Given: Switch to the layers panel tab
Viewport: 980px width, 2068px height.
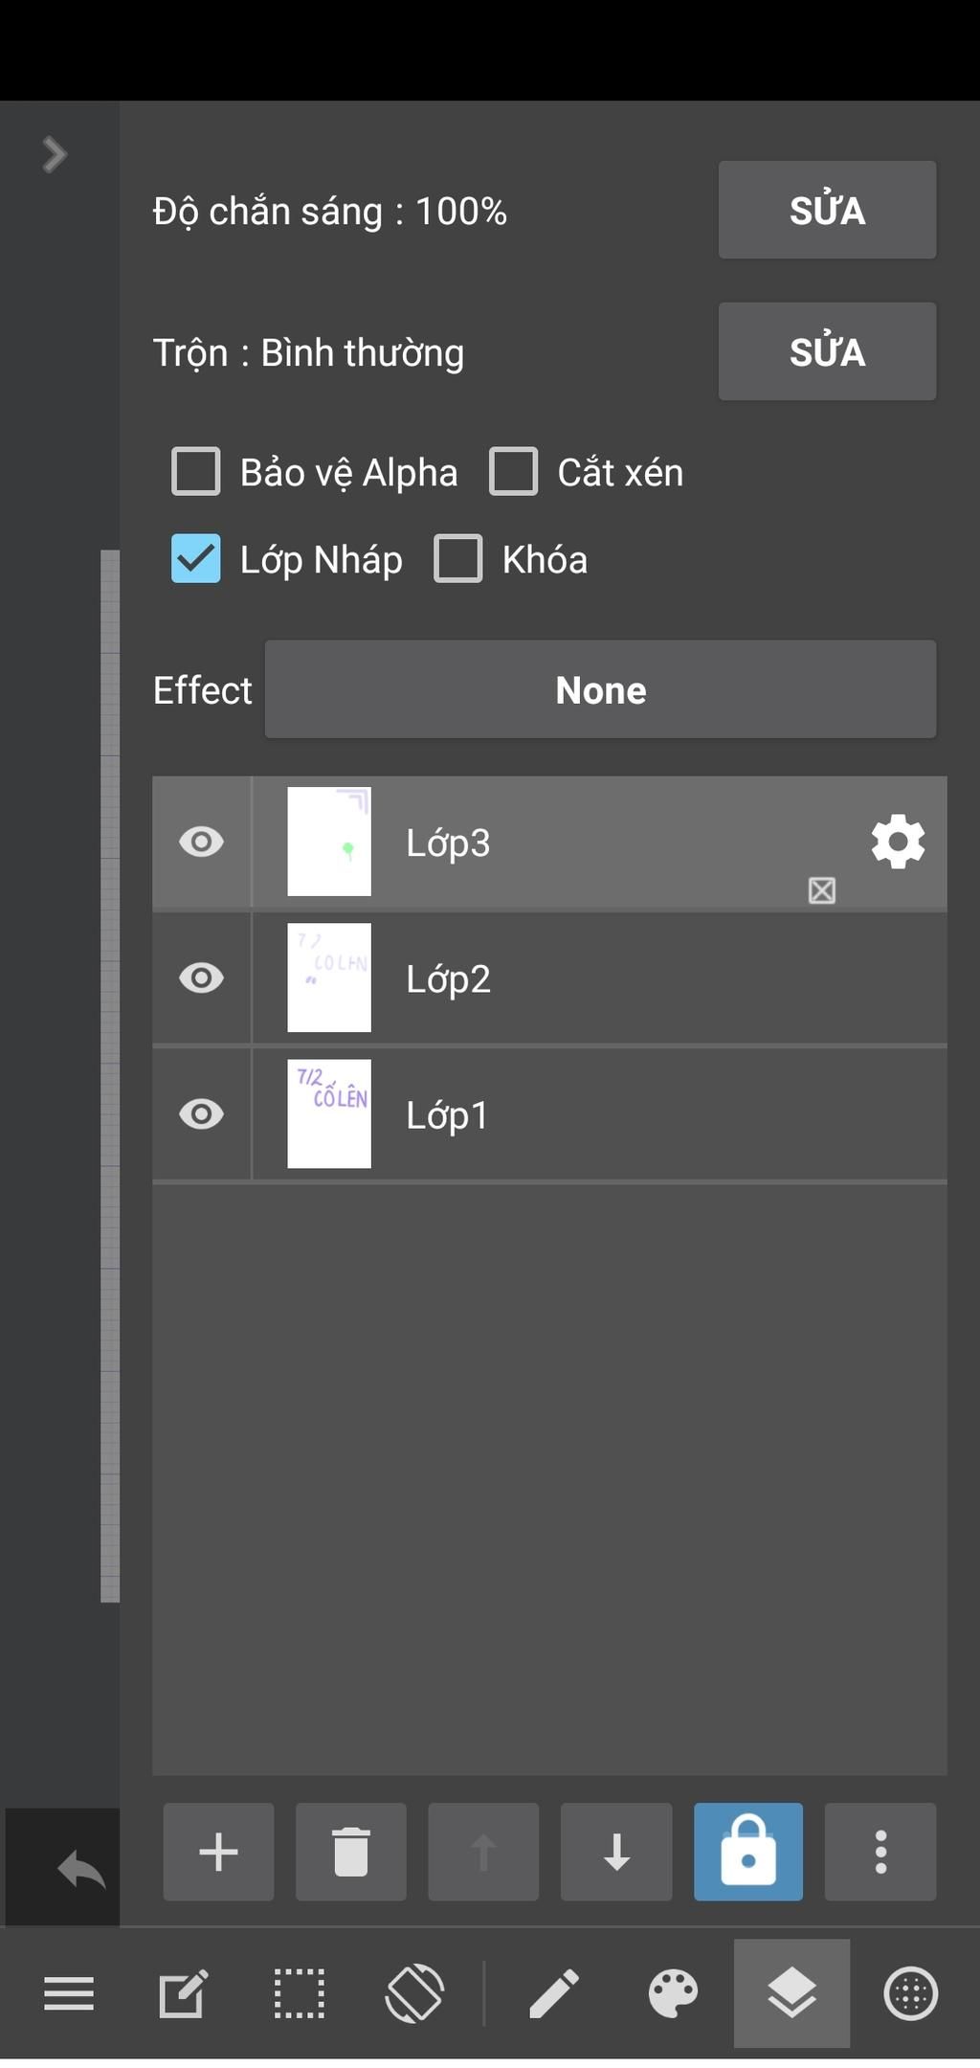Looking at the screenshot, I should pyautogui.click(x=791, y=1994).
